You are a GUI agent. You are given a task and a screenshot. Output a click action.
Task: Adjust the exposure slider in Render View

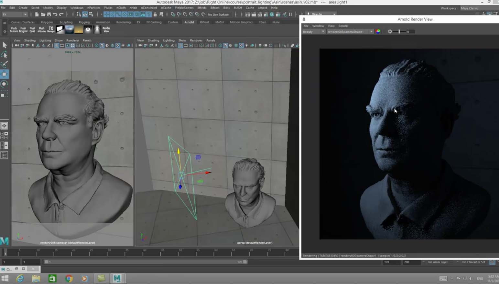tap(399, 32)
